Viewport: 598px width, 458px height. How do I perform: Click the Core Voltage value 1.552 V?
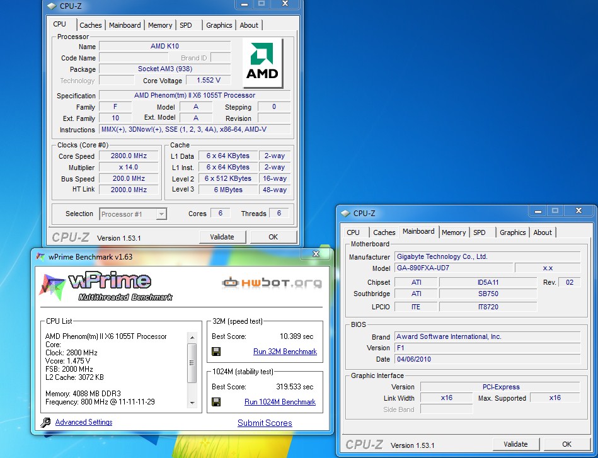tap(208, 81)
